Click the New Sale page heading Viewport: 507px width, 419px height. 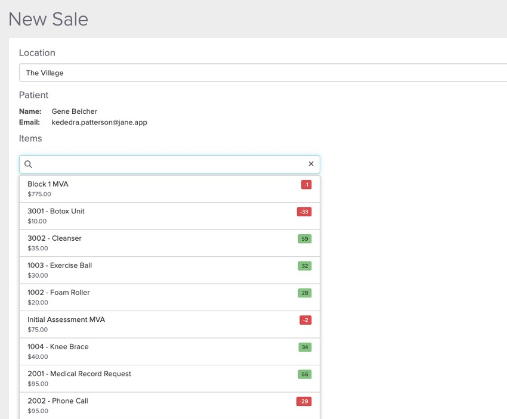[x=48, y=19]
